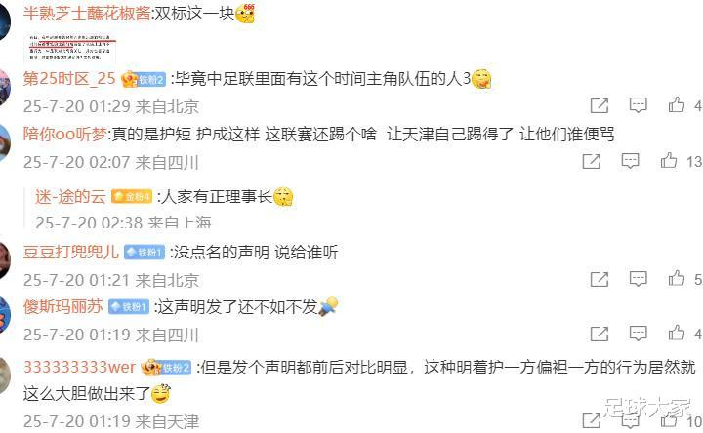This screenshot has height=433, width=703.
Task: Like the comment by 第25时区_25
Action: tap(676, 105)
